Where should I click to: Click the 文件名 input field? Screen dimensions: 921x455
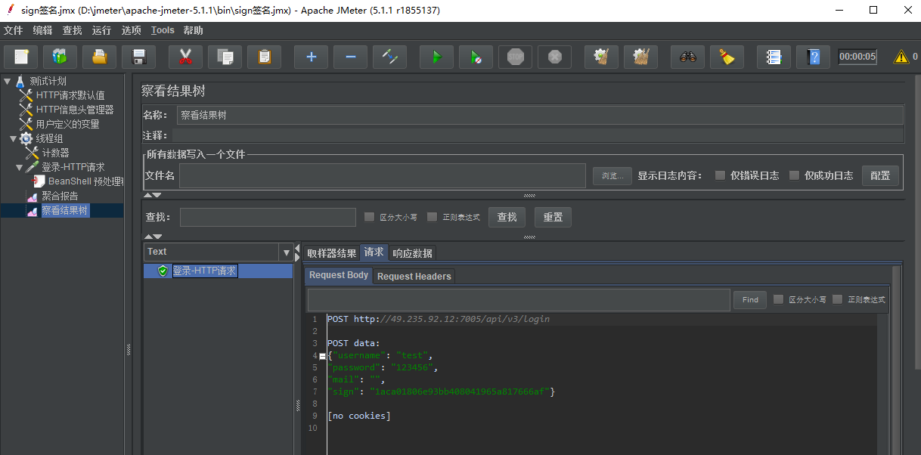(x=383, y=175)
